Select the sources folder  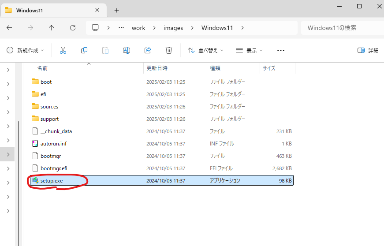(162, 107)
